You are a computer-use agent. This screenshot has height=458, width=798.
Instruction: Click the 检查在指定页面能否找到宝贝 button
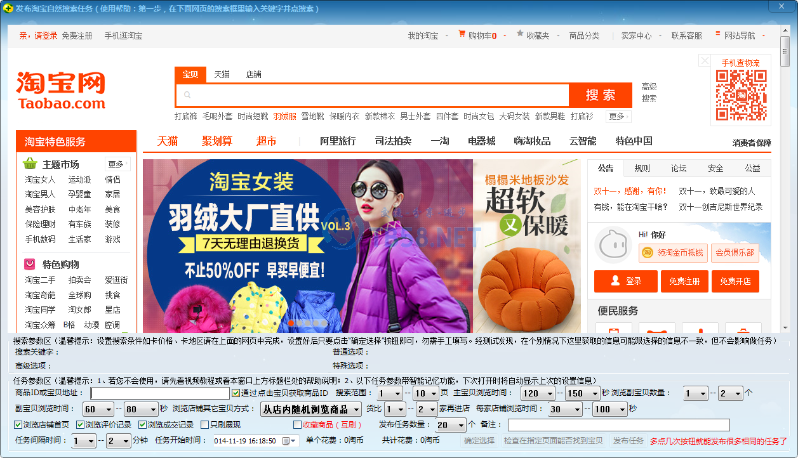pyautogui.click(x=554, y=440)
